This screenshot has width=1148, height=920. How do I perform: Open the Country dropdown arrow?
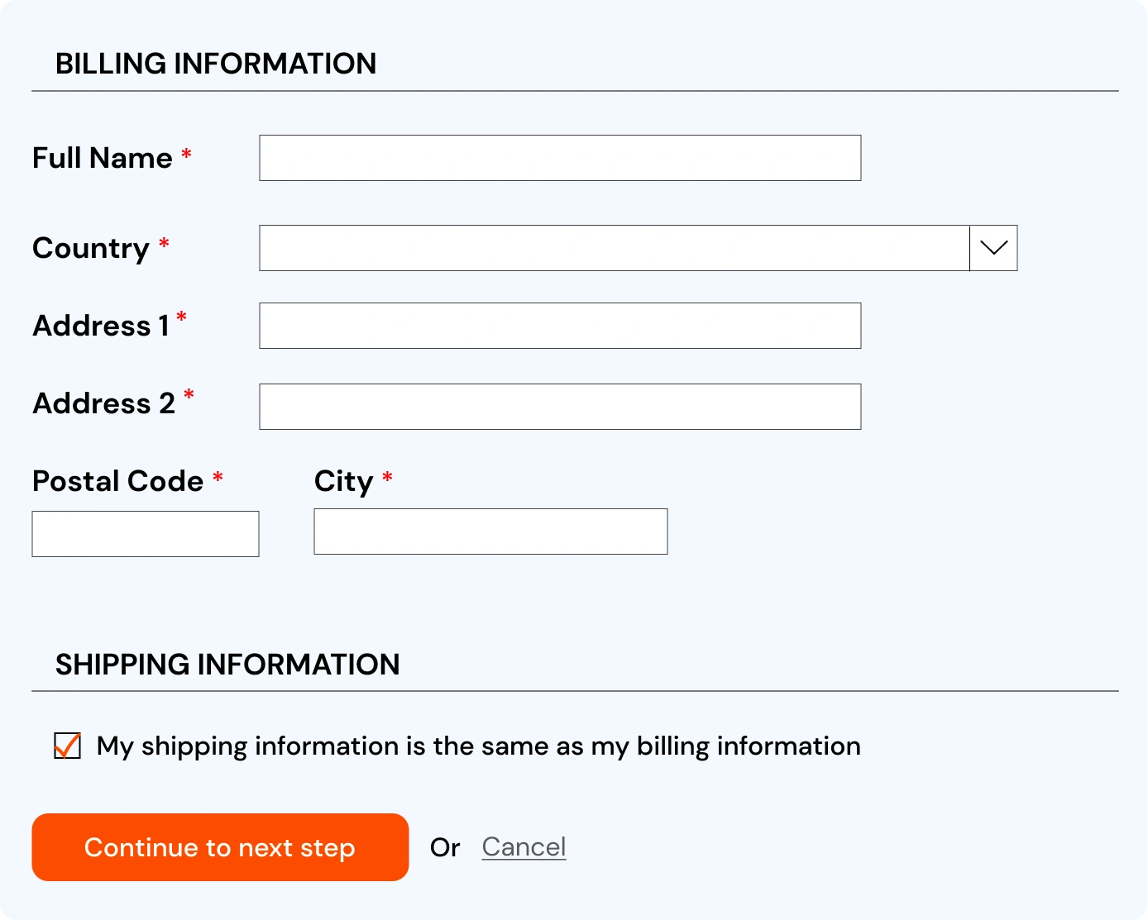click(993, 248)
